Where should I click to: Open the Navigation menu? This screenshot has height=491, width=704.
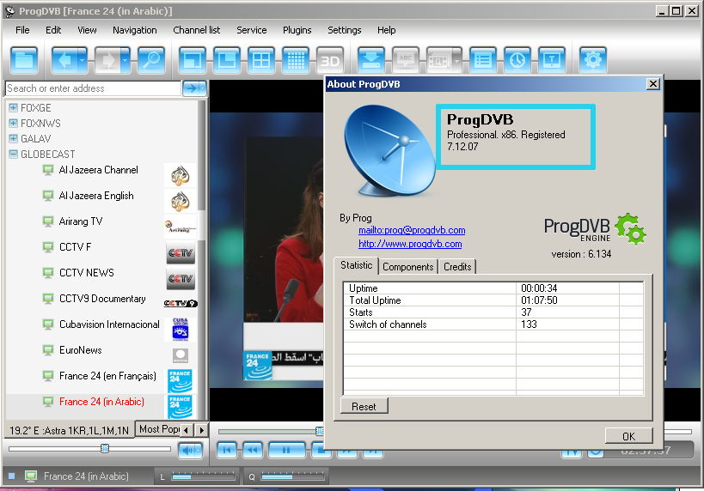click(x=135, y=30)
